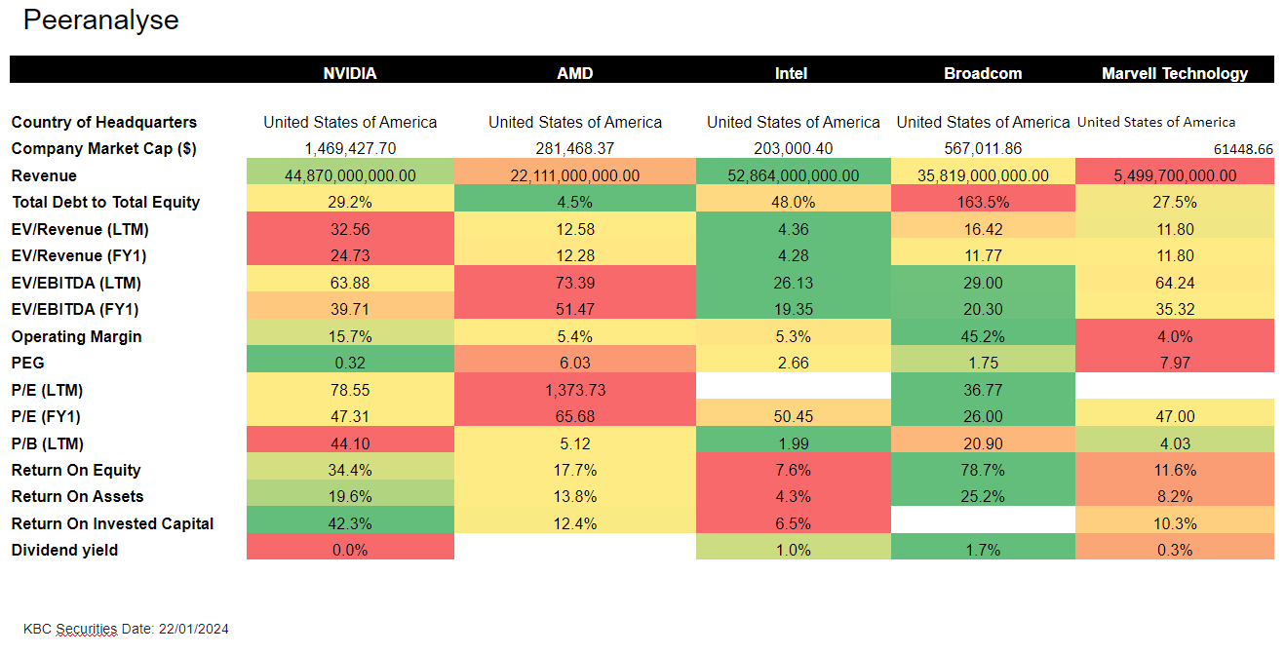Click Broadcom's Return On Equity cell 78.7%
This screenshot has width=1285, height=654.
(983, 470)
